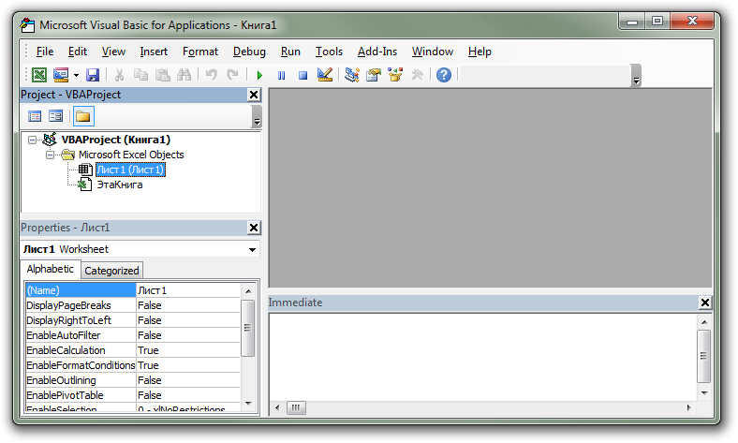Close the Properties - Лист1 panel
Screen dimensions: 738x443
click(254, 228)
